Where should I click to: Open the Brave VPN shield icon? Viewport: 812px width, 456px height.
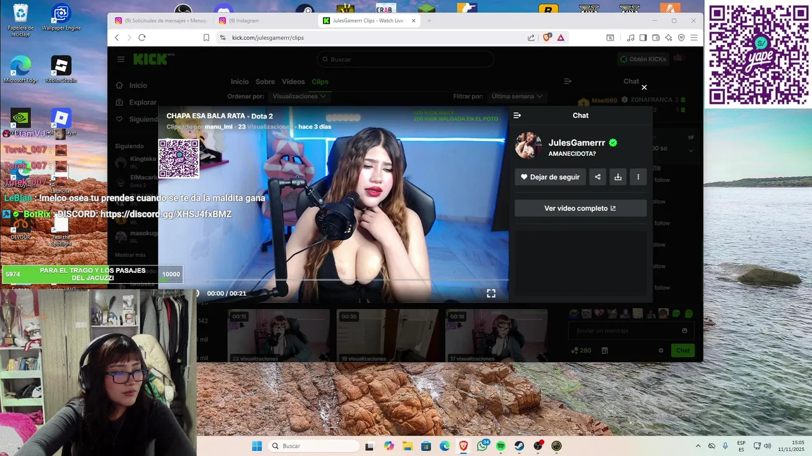pos(681,37)
